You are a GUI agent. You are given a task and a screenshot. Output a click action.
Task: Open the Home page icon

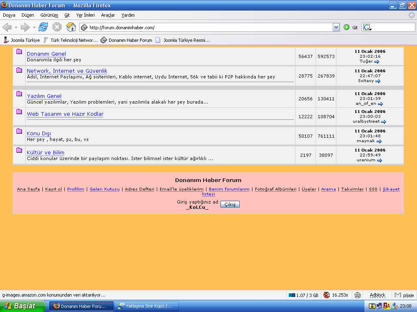click(71, 27)
